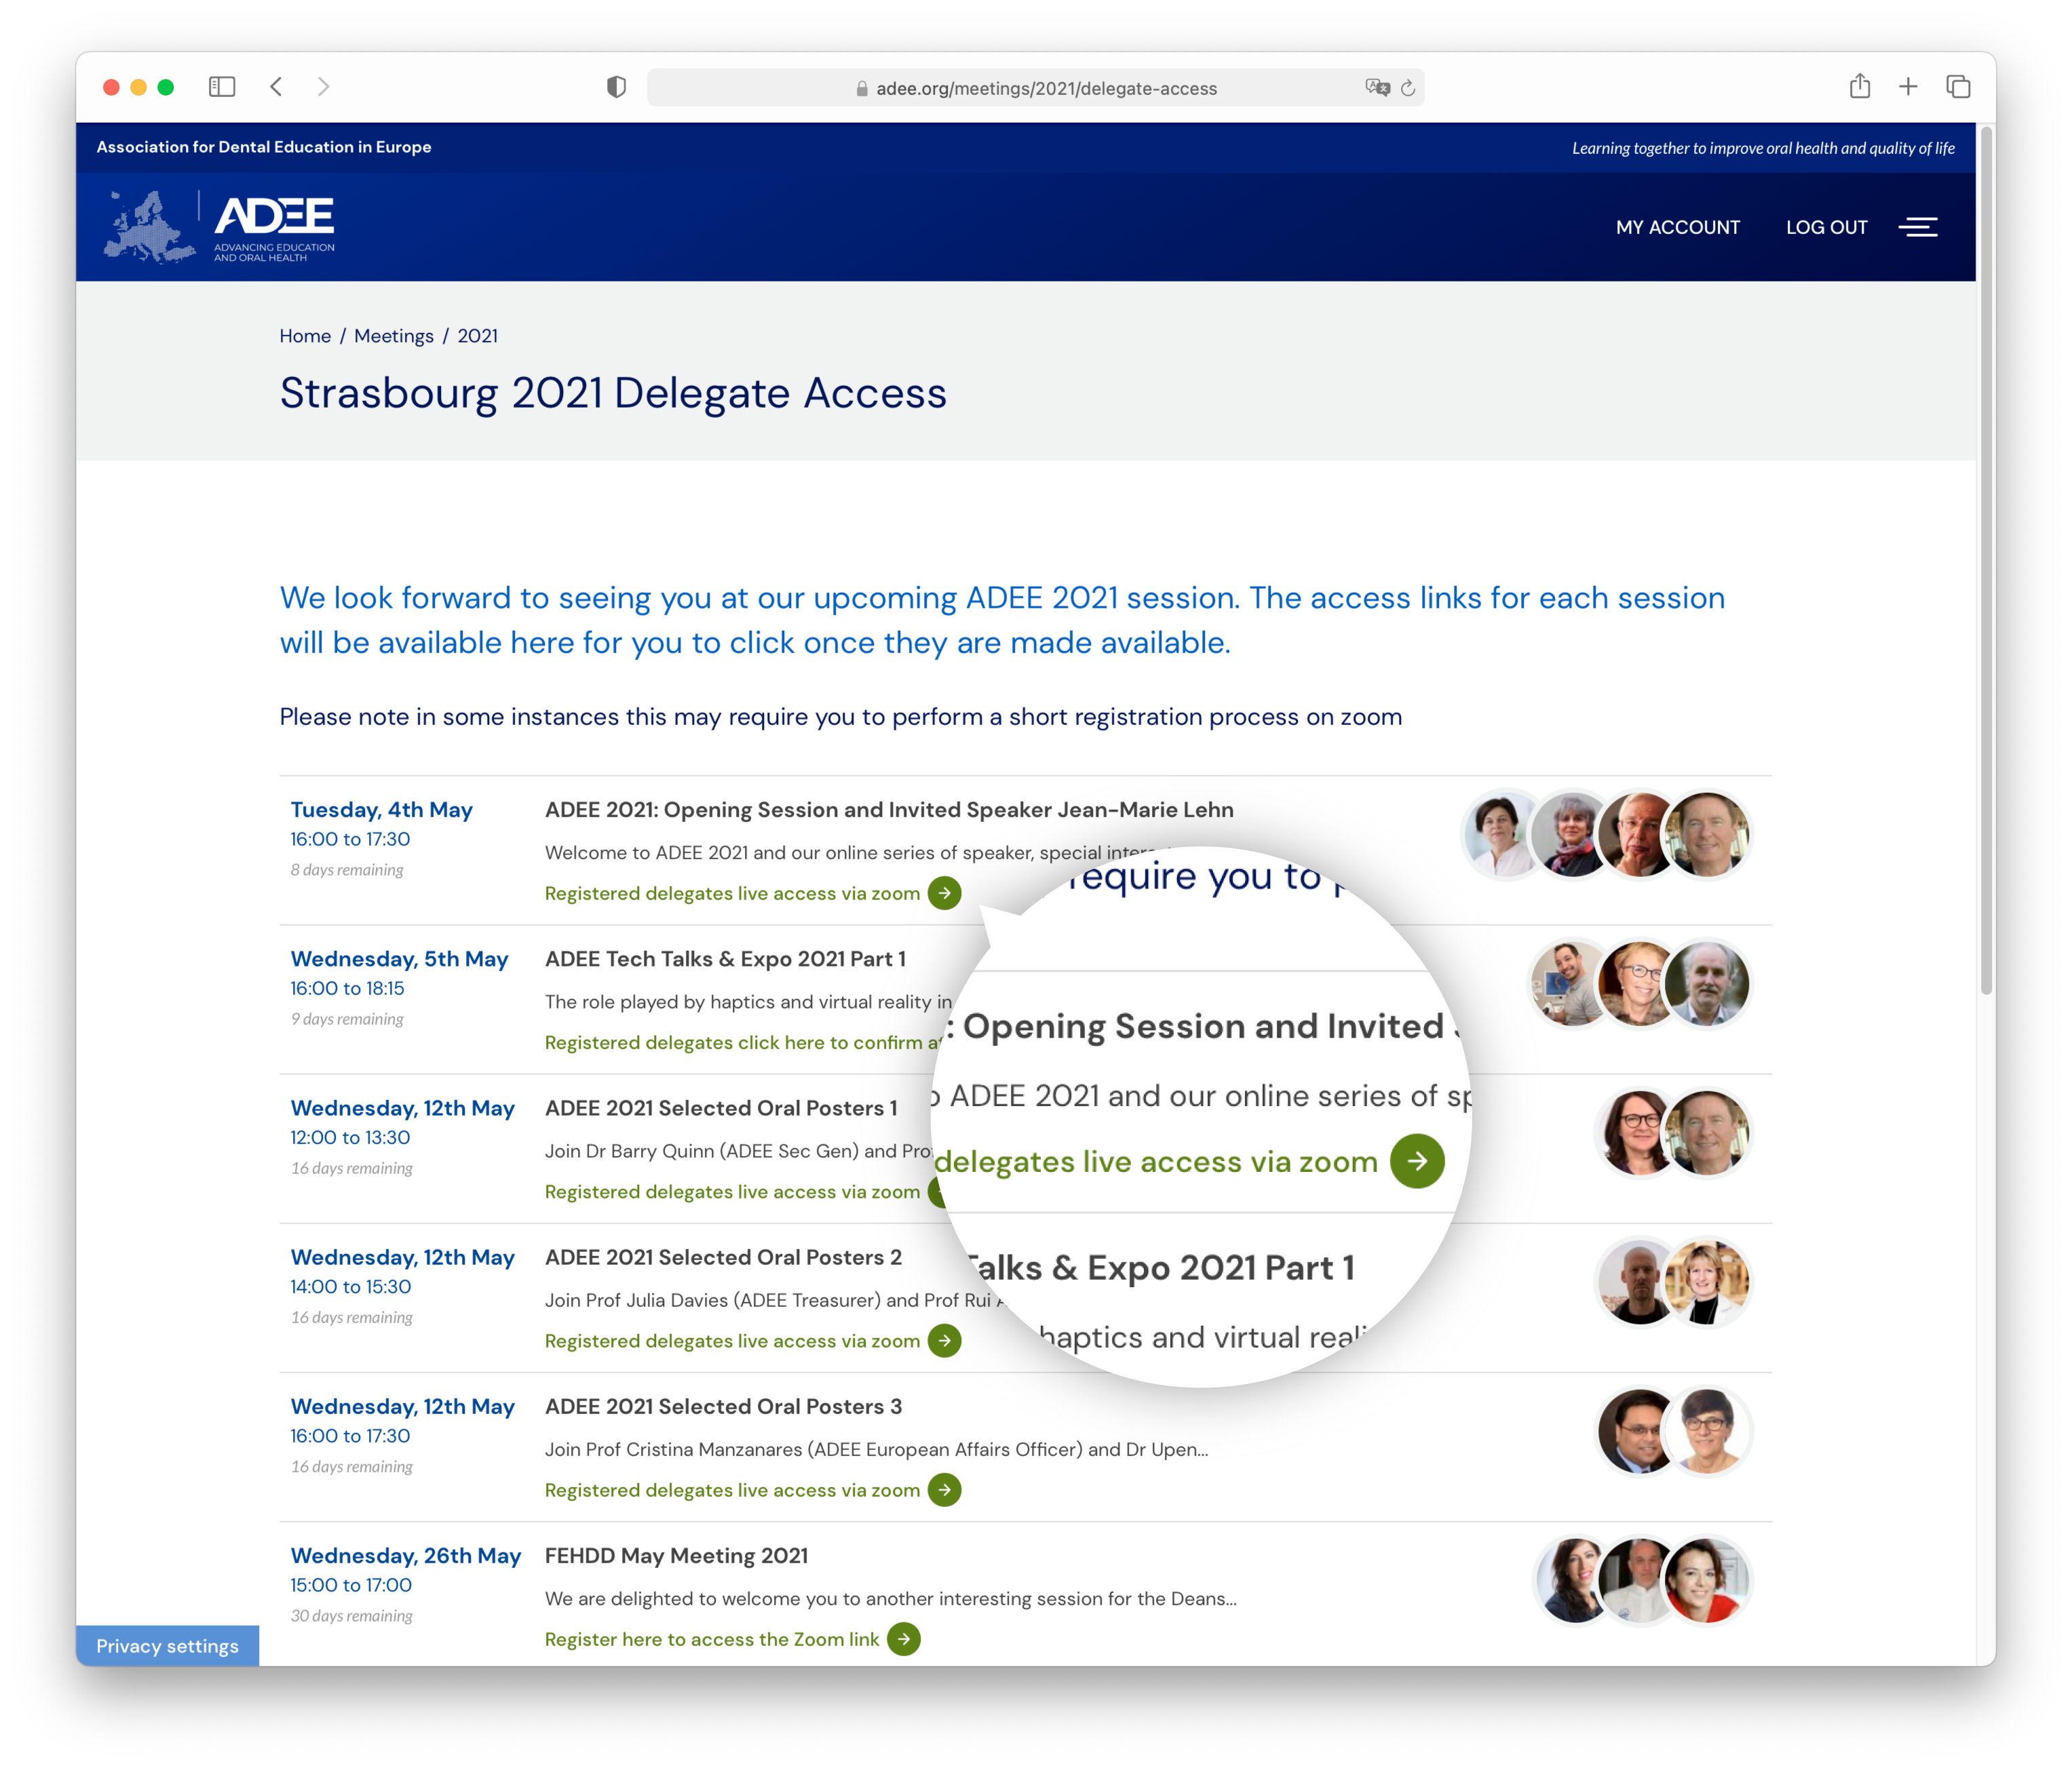Go to Home breadcrumb link
The image size is (2072, 1766).
pos(305,336)
